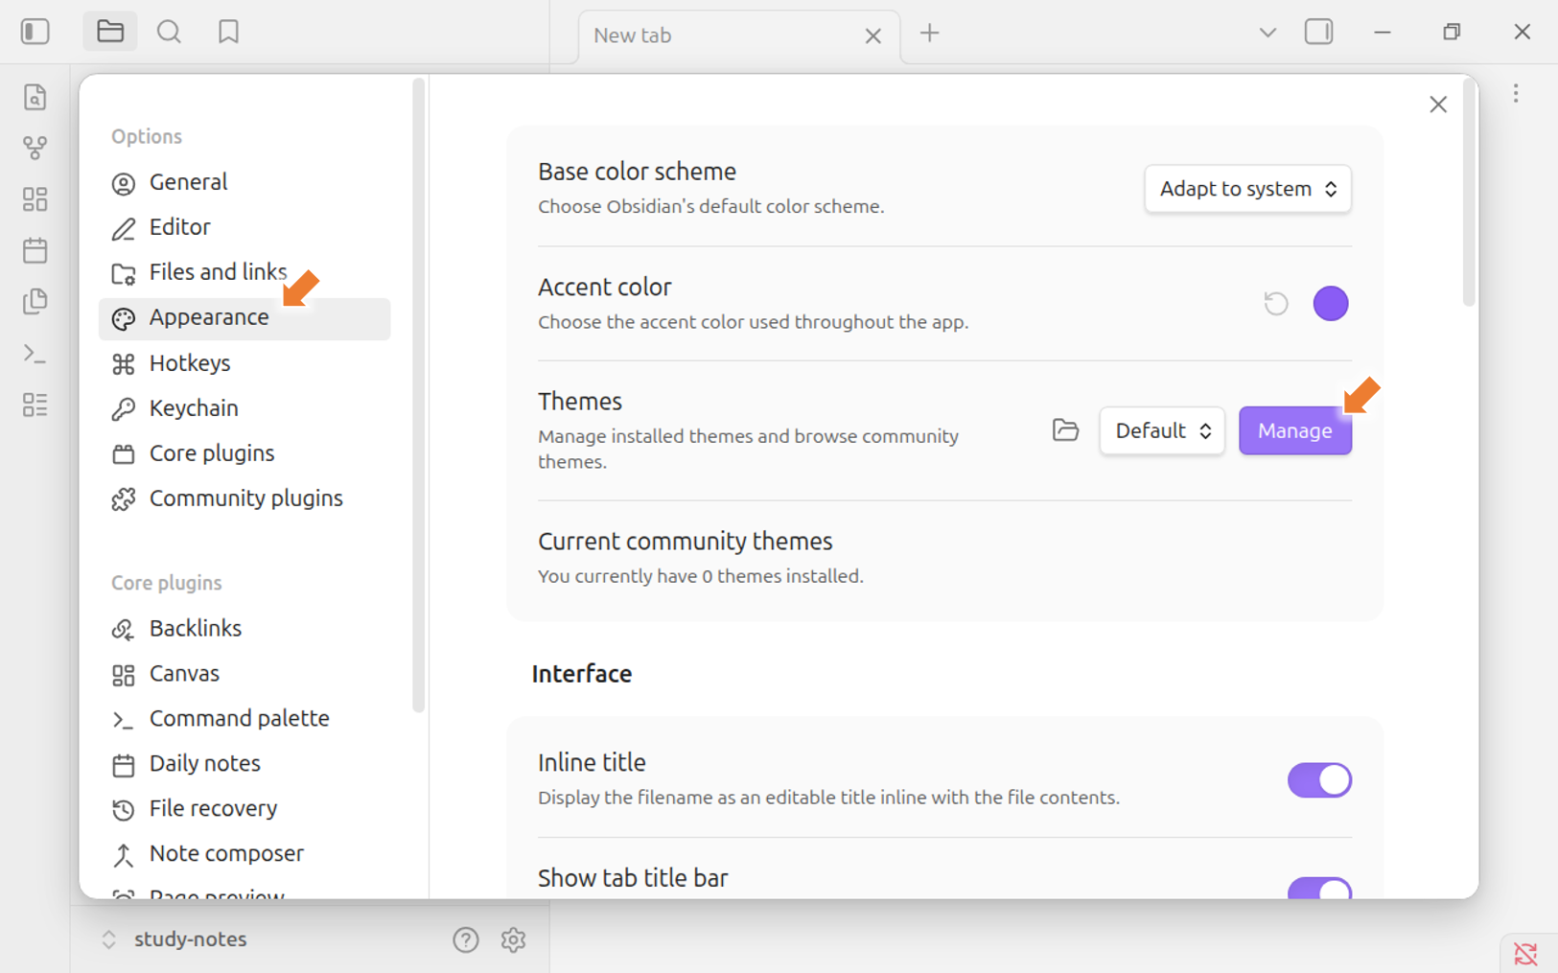This screenshot has width=1558, height=973.
Task: Open the search panel magnifier icon
Action: (x=169, y=32)
